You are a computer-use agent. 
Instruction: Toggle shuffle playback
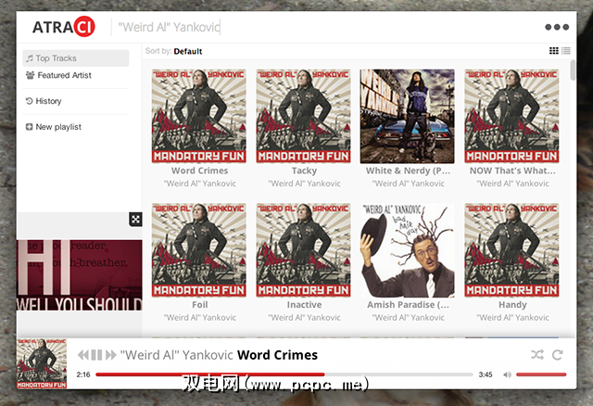click(x=537, y=354)
